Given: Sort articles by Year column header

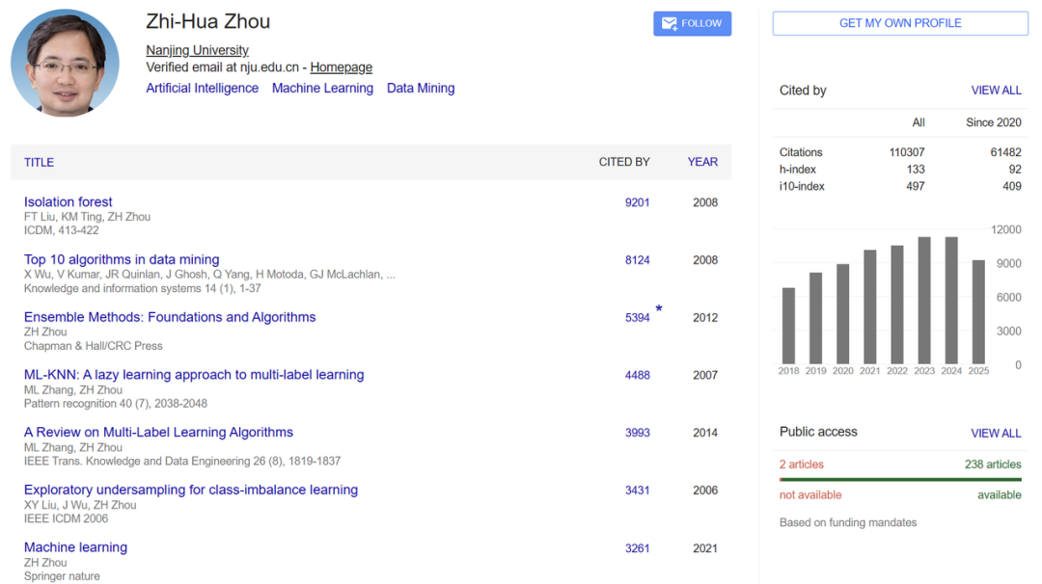Looking at the screenshot, I should (x=702, y=162).
